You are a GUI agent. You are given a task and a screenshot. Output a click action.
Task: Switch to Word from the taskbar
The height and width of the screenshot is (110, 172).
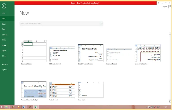24,107
